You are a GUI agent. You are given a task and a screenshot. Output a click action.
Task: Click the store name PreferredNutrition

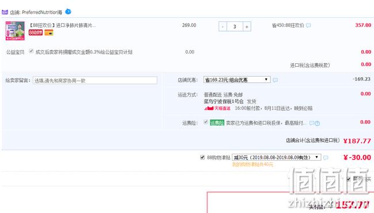coord(41,12)
